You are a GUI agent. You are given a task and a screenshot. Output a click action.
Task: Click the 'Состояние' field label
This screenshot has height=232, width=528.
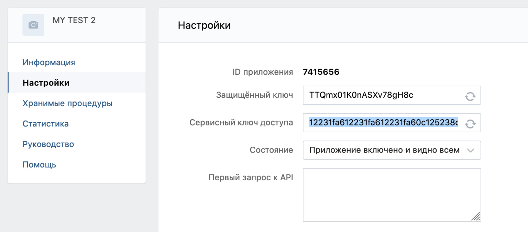(x=272, y=150)
